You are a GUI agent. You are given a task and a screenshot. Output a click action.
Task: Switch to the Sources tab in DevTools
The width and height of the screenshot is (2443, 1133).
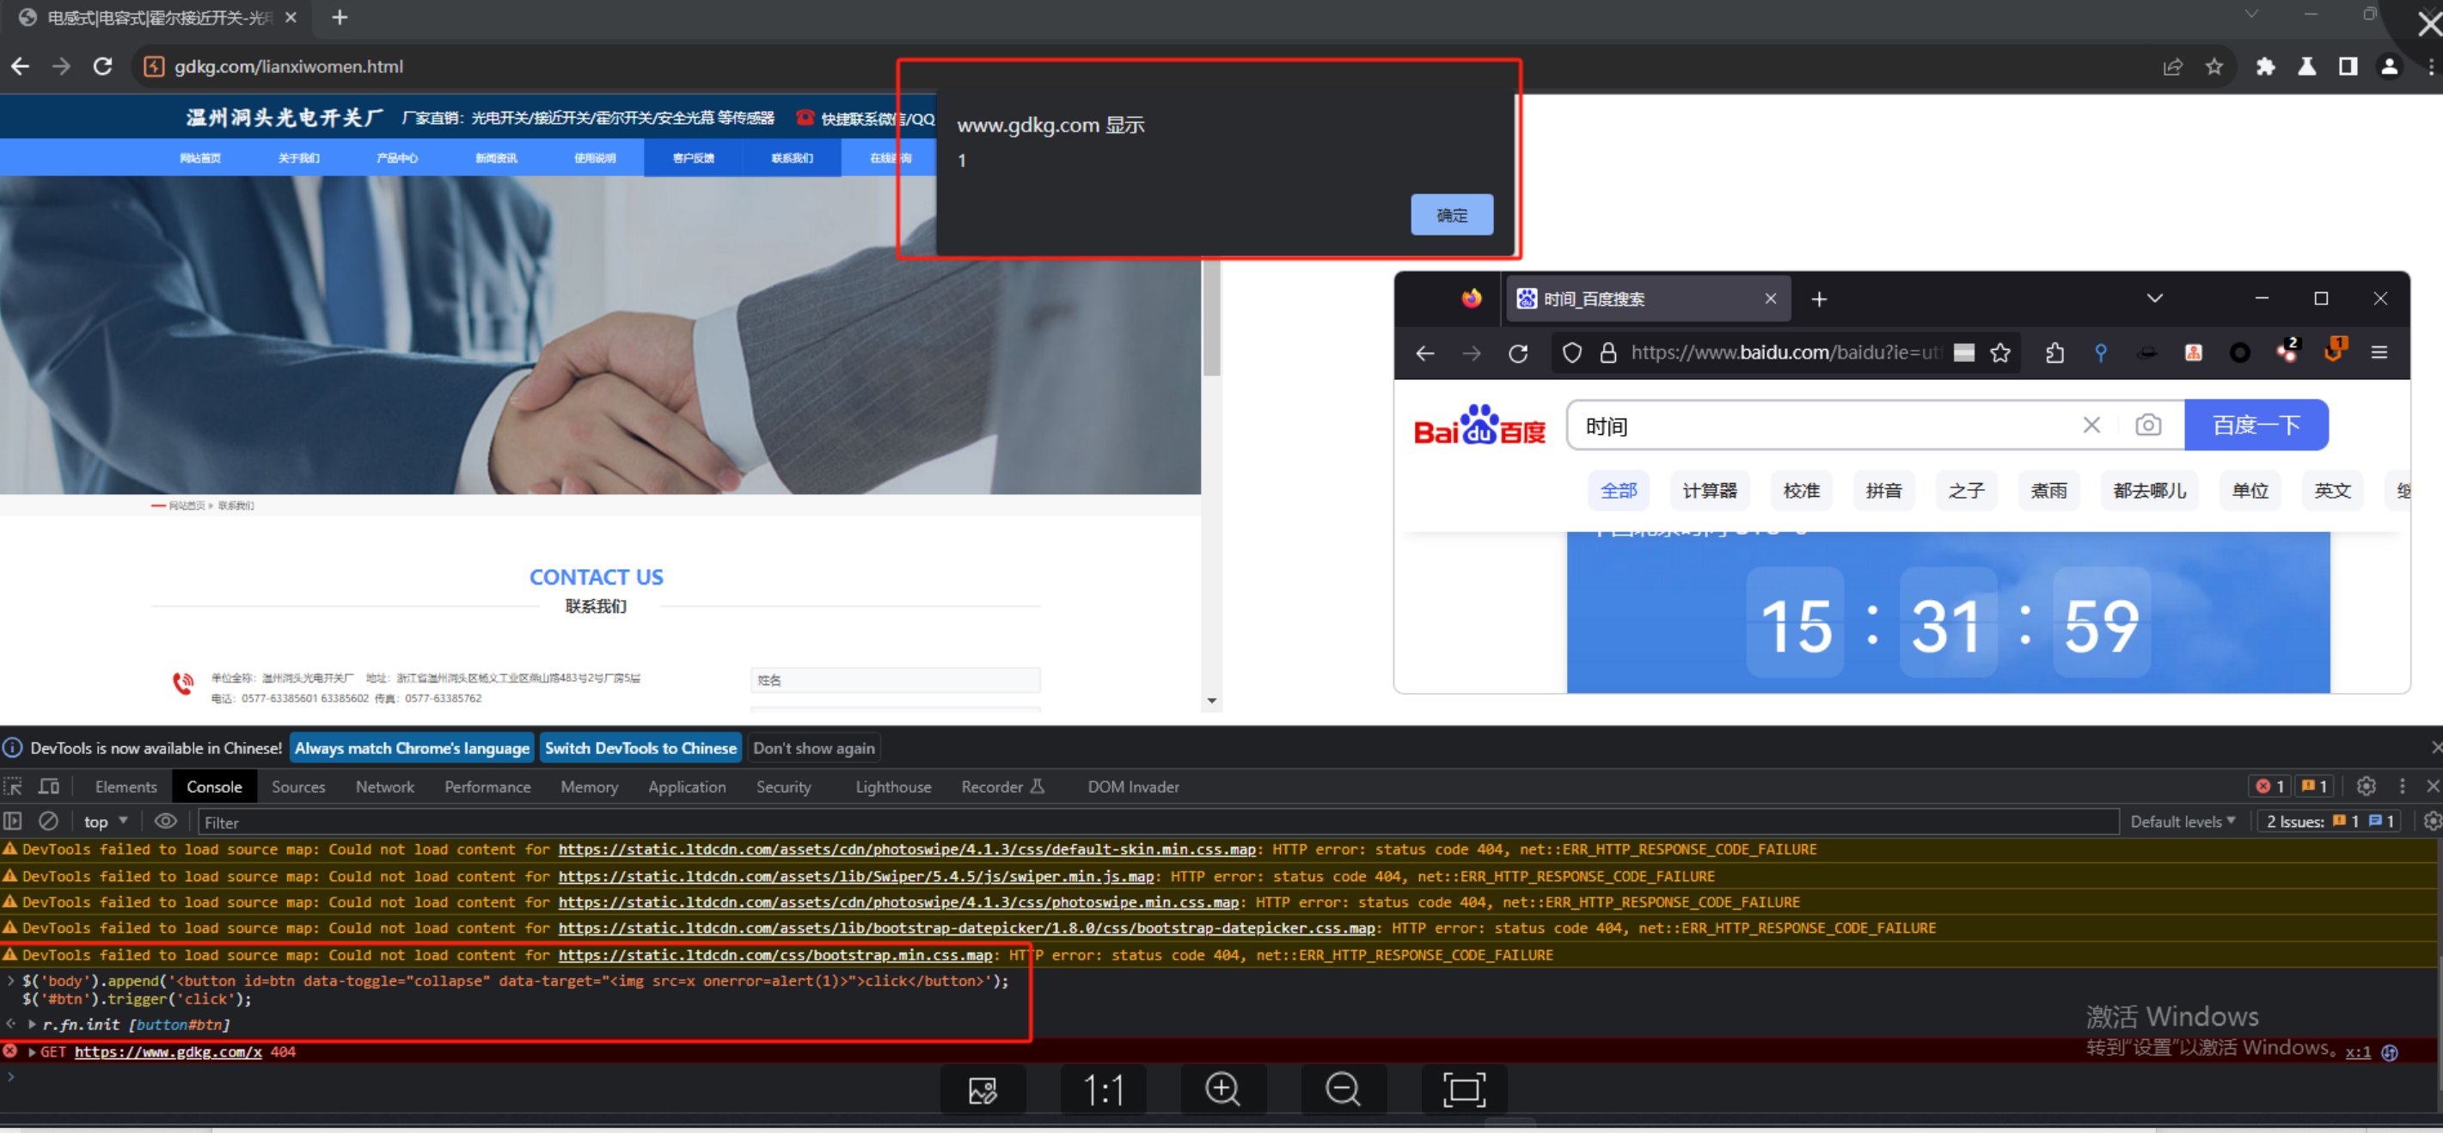tap(297, 786)
